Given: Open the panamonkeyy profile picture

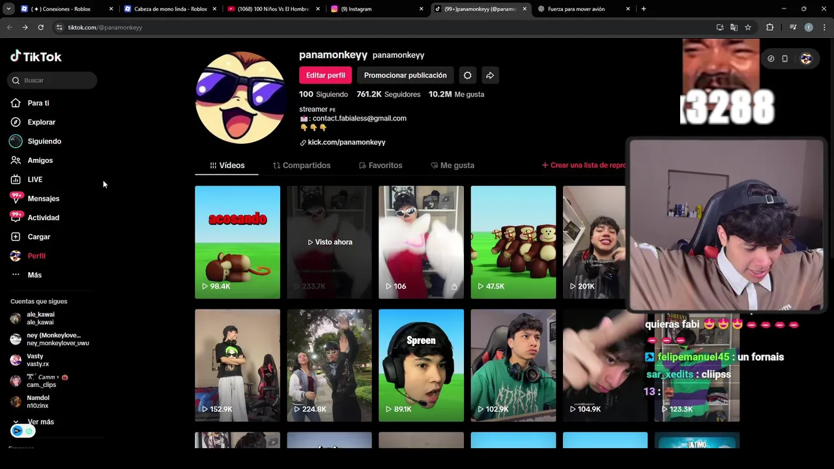Looking at the screenshot, I should [x=240, y=98].
